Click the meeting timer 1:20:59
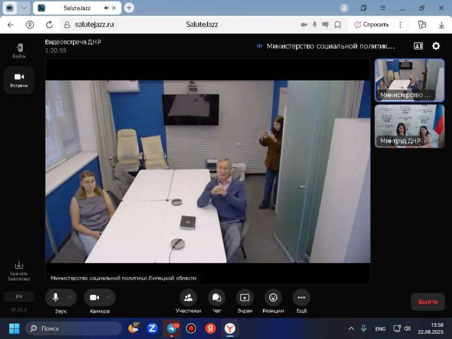This screenshot has width=452, height=339. click(x=56, y=50)
